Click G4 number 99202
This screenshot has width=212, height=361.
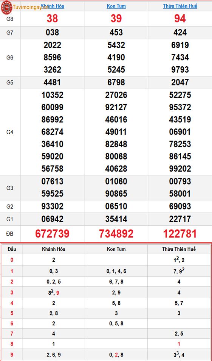180,169
